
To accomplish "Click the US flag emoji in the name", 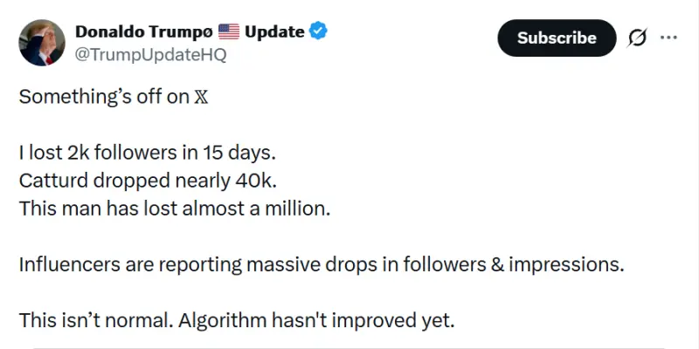I will [x=229, y=32].
